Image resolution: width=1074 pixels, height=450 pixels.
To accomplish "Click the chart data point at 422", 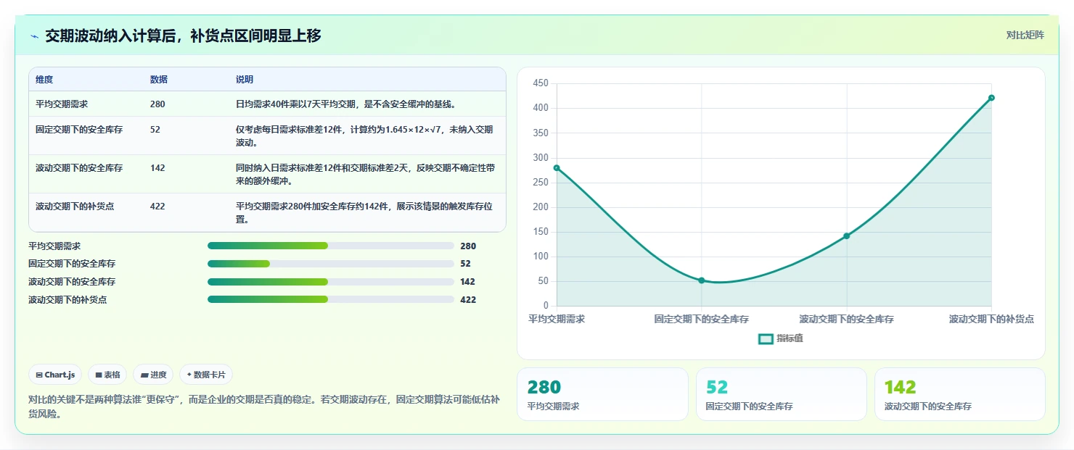I will click(991, 98).
